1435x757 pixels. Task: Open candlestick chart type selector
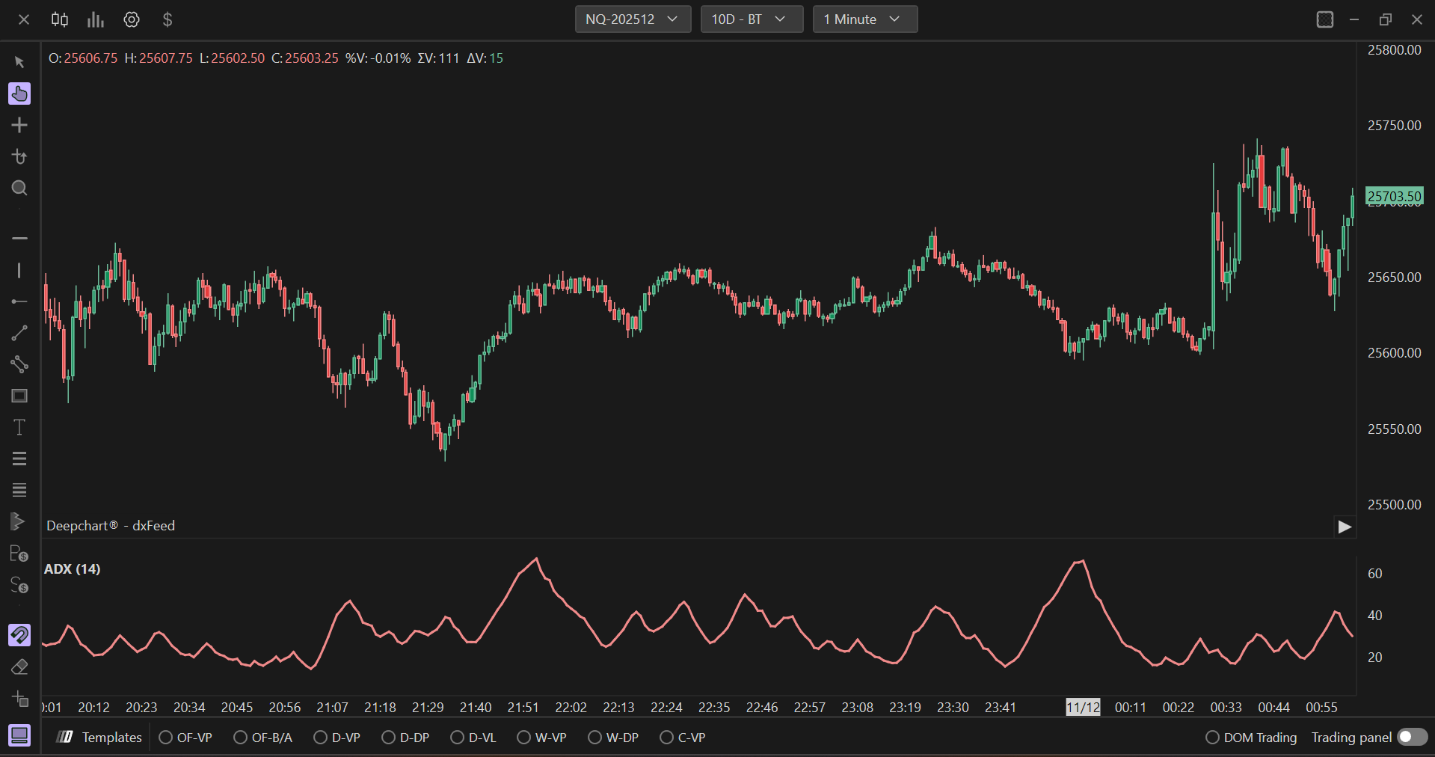click(x=60, y=19)
